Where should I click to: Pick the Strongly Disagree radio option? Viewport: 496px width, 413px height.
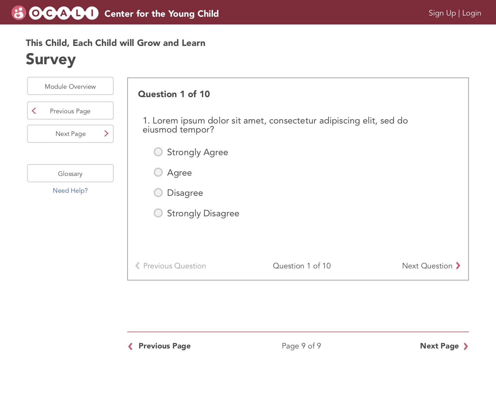point(158,213)
